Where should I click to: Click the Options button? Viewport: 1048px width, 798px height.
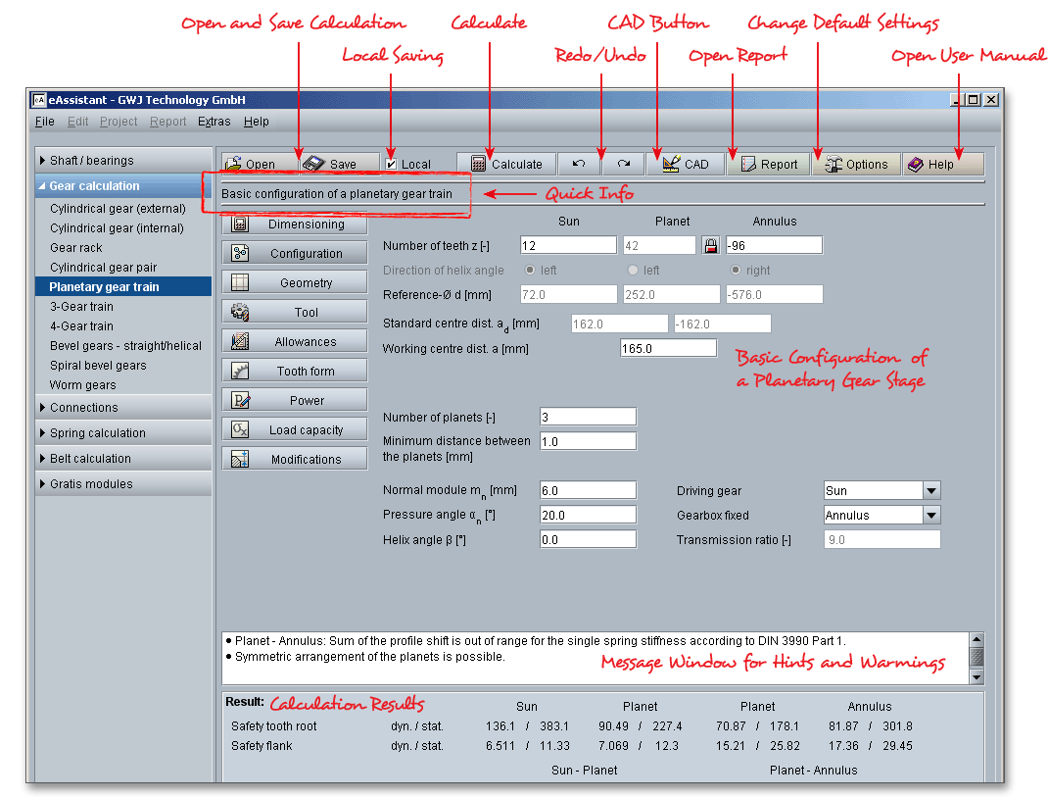click(856, 165)
